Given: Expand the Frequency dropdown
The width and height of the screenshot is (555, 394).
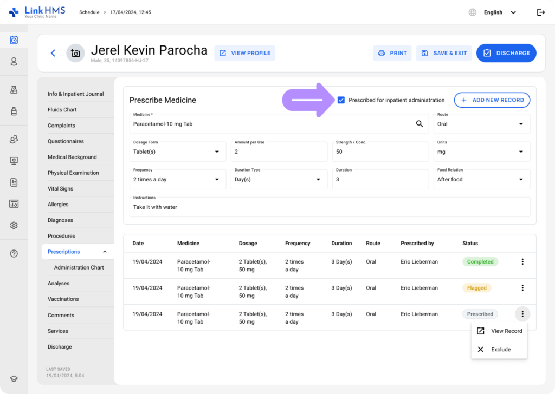Looking at the screenshot, I should coord(178,179).
